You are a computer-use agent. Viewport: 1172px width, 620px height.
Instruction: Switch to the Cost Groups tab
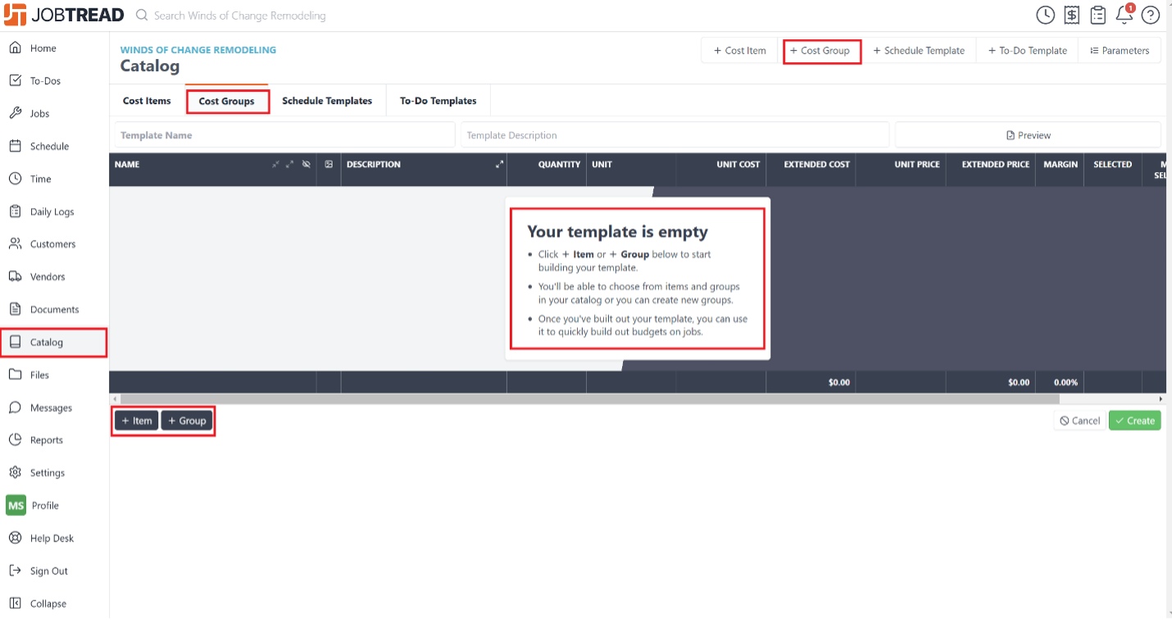226,101
